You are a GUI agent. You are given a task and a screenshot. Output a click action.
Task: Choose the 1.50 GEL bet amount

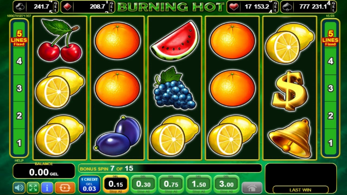click(199, 184)
